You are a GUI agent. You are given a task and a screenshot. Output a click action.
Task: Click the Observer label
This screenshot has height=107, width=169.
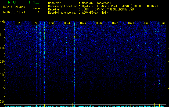[x=55, y=3]
